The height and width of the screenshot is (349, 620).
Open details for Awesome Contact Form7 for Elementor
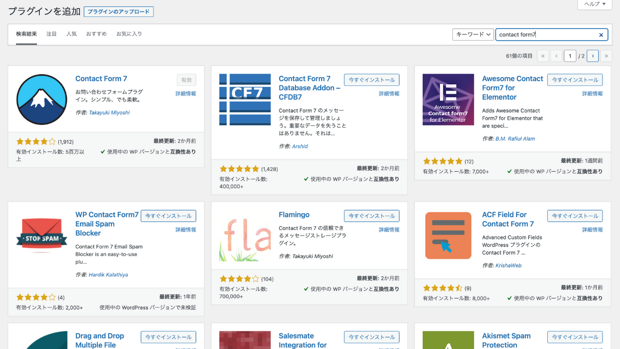[593, 94]
